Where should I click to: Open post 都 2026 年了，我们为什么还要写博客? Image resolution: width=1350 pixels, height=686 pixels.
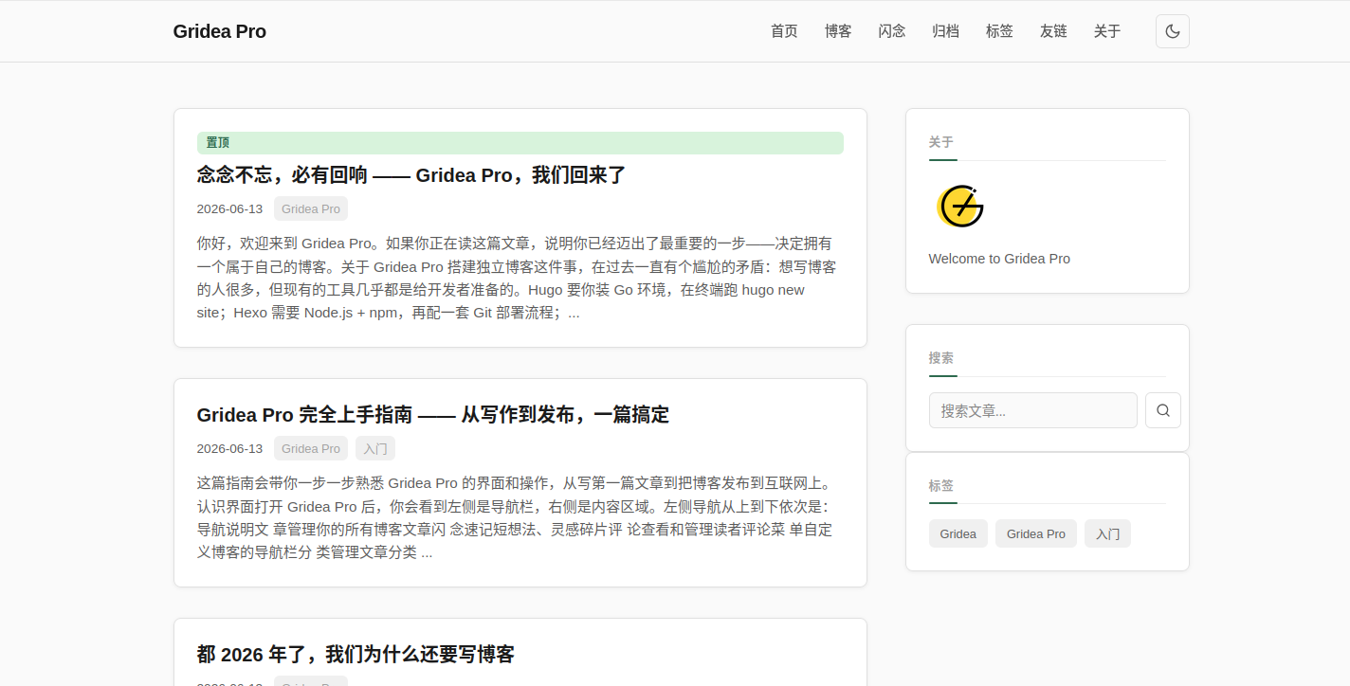coord(356,655)
